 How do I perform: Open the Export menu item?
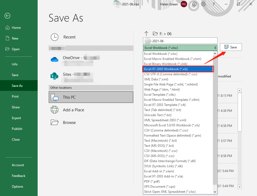[x=16, y=118]
